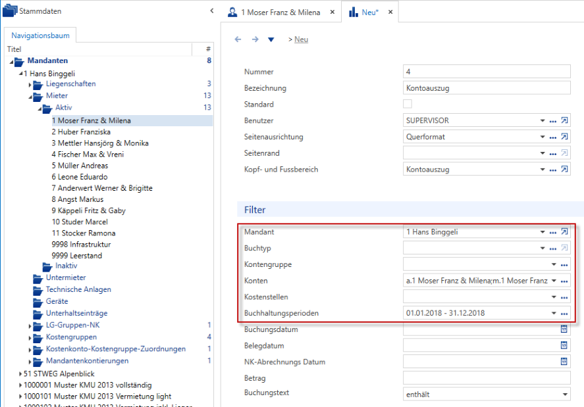Open the Belegdatum calendar picker
This screenshot has width=584, height=407.
(x=564, y=345)
